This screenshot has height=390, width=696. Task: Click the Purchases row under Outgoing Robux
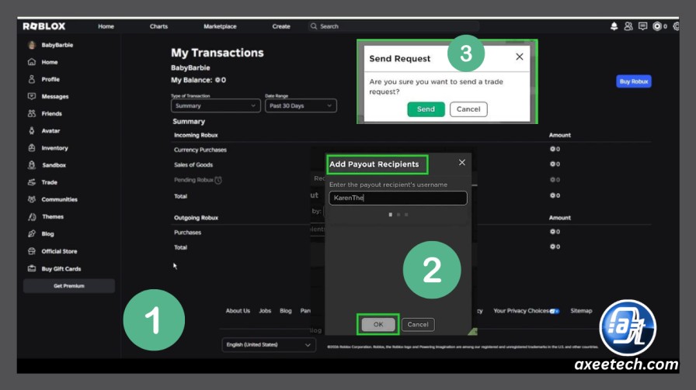click(411, 233)
